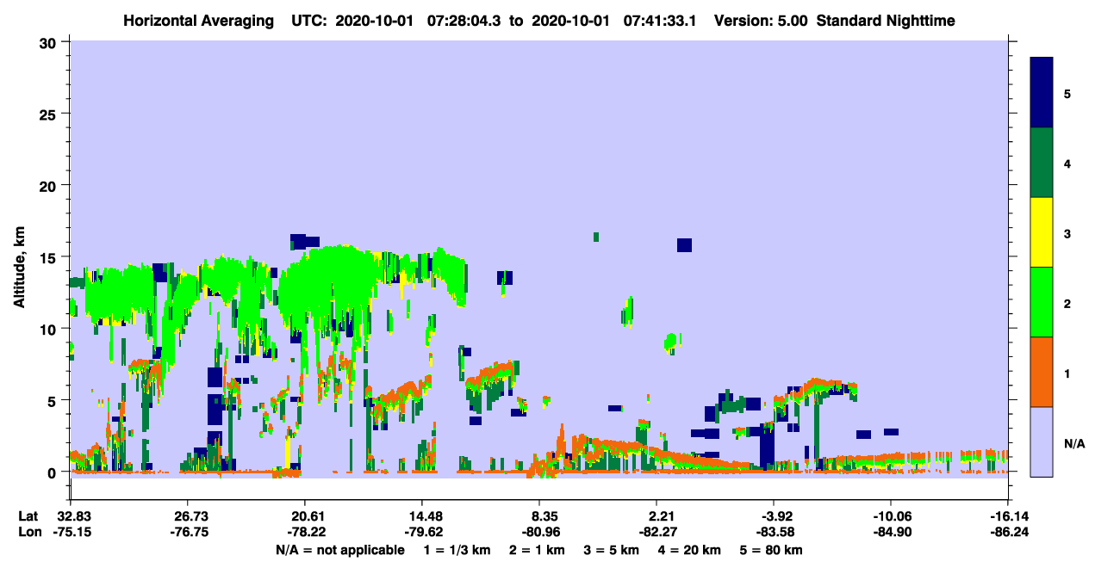Click latitude value -16.14

pos(1008,515)
